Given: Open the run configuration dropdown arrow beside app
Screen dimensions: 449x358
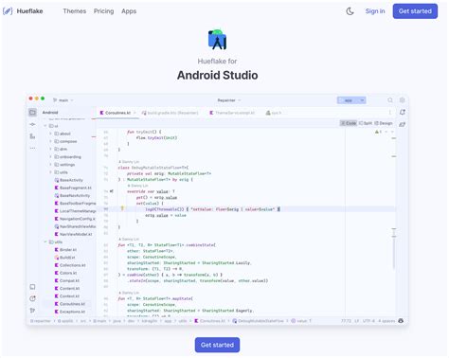Looking at the screenshot, I should (x=363, y=100).
